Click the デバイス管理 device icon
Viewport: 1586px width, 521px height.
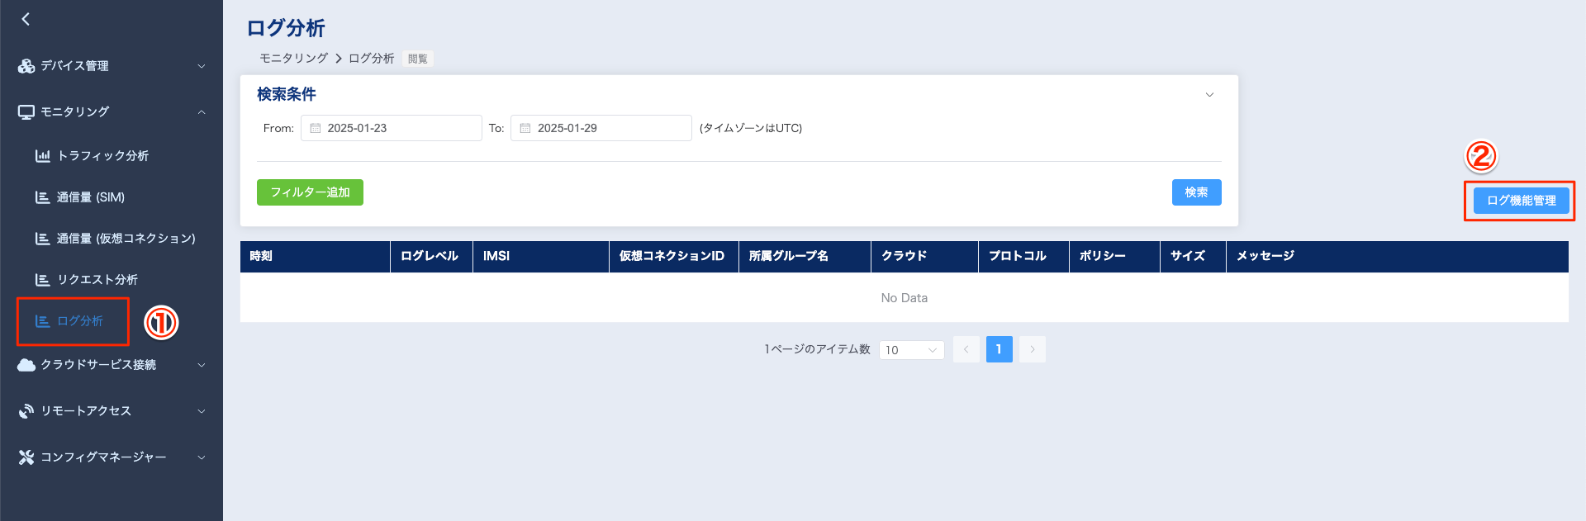click(26, 66)
